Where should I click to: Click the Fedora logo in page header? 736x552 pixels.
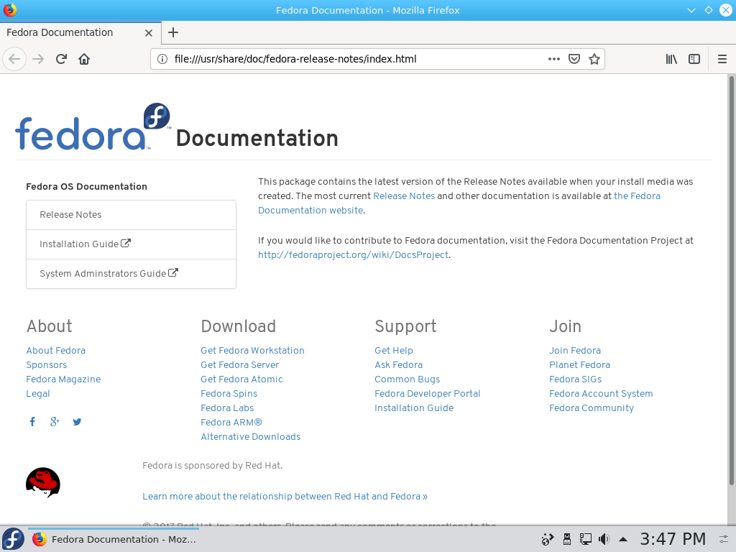[93, 126]
